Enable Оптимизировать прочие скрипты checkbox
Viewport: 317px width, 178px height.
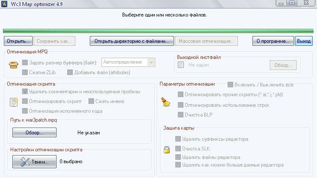click(180, 94)
